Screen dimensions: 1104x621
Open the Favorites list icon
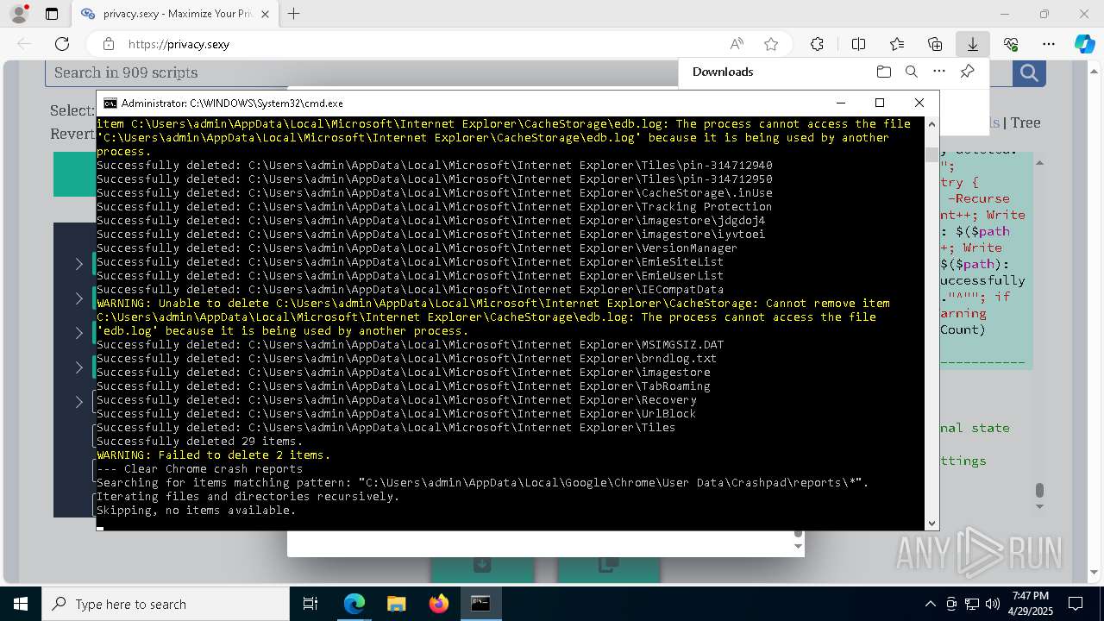point(897,44)
